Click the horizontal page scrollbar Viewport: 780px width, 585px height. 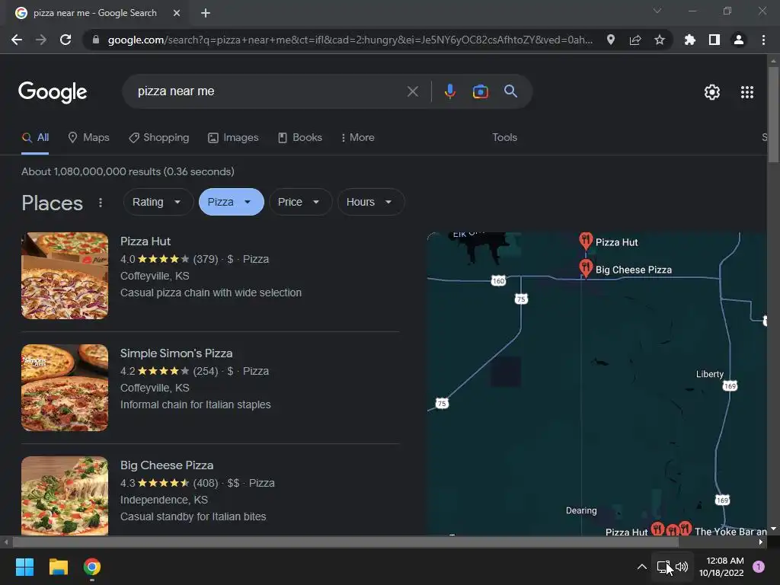point(346,542)
